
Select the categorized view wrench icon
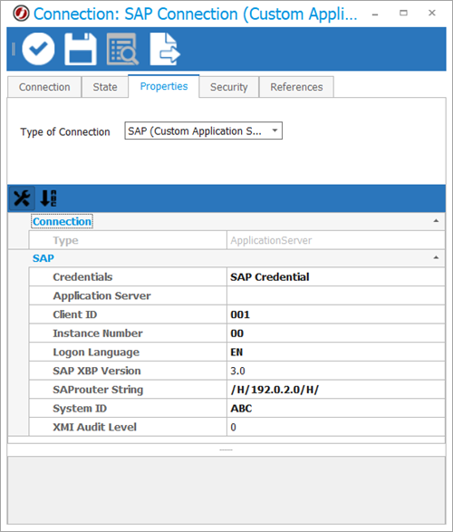(x=22, y=198)
